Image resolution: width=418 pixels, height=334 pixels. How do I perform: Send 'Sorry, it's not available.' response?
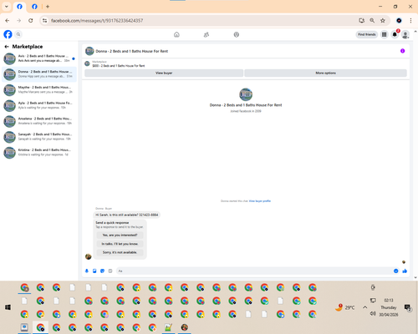pos(120,252)
